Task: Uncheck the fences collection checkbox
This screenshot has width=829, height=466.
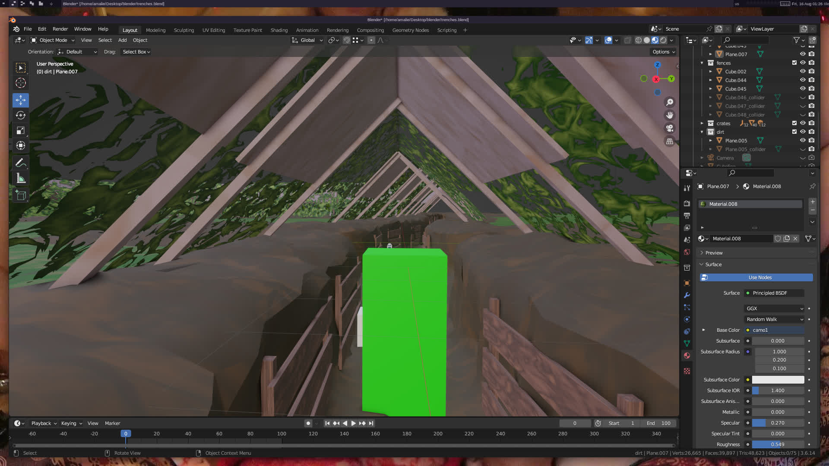Action: [794, 63]
